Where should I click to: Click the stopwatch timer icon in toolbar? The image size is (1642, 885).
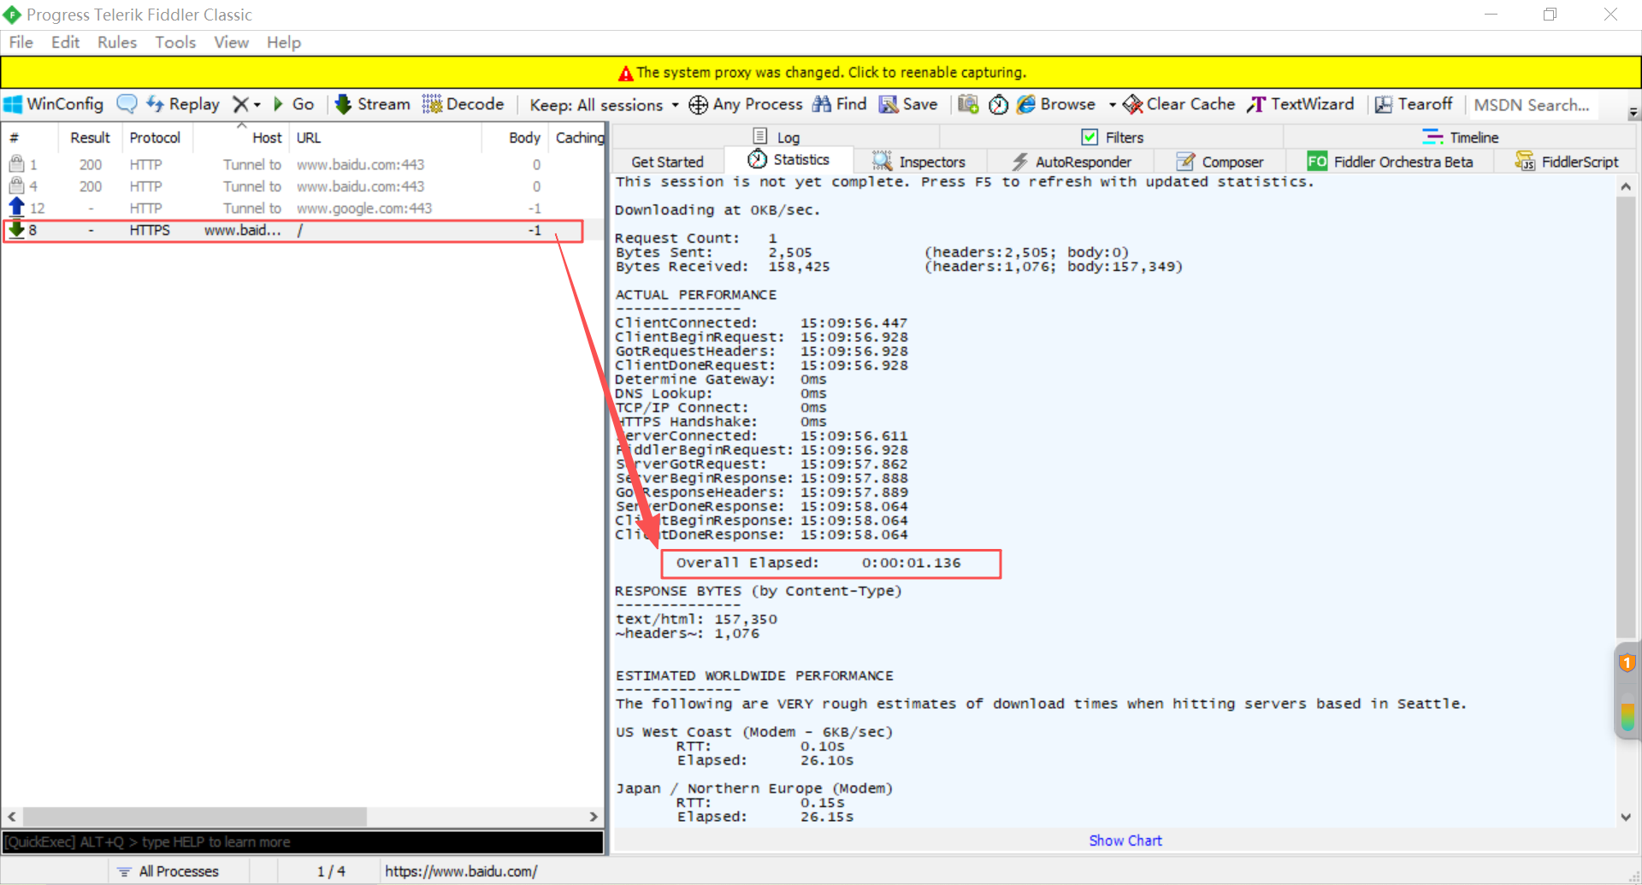(x=998, y=104)
